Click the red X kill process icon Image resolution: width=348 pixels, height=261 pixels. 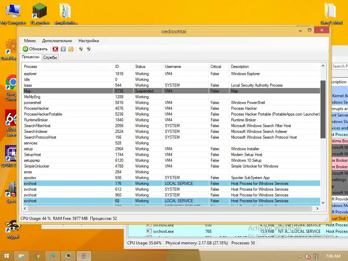(55, 49)
